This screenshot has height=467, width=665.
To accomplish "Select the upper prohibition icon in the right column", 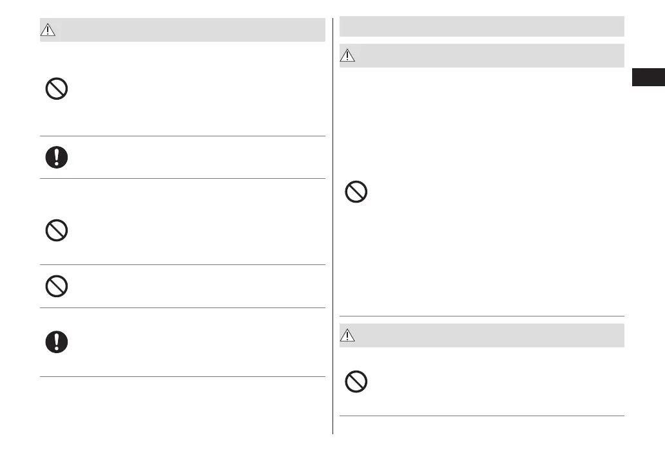I will 356,192.
